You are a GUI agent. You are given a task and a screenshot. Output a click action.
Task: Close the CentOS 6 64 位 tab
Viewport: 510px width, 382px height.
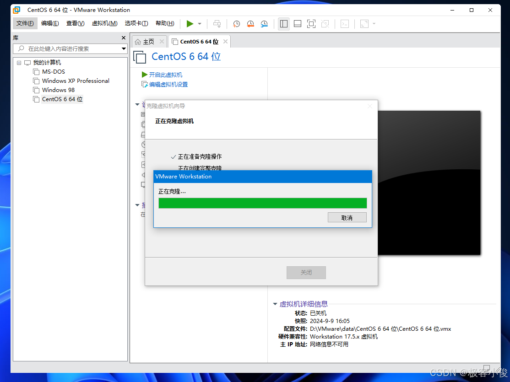pos(225,42)
